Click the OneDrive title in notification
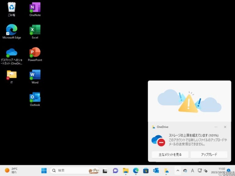This screenshot has width=235, height=176. coord(162,127)
